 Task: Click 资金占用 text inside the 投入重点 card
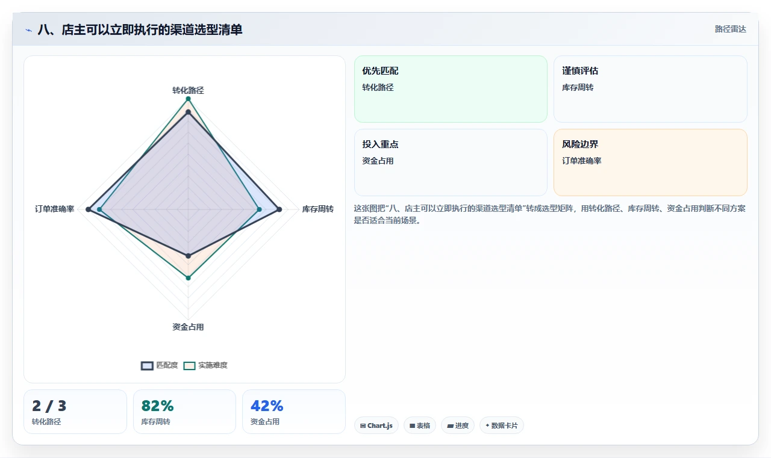pos(378,161)
